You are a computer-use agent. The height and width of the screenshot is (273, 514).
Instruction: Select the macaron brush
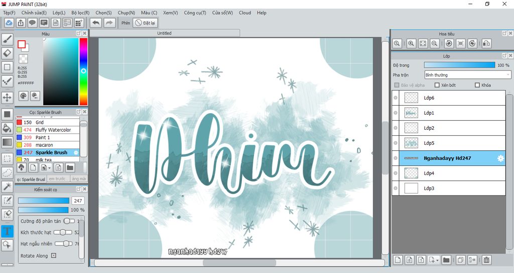coord(48,145)
